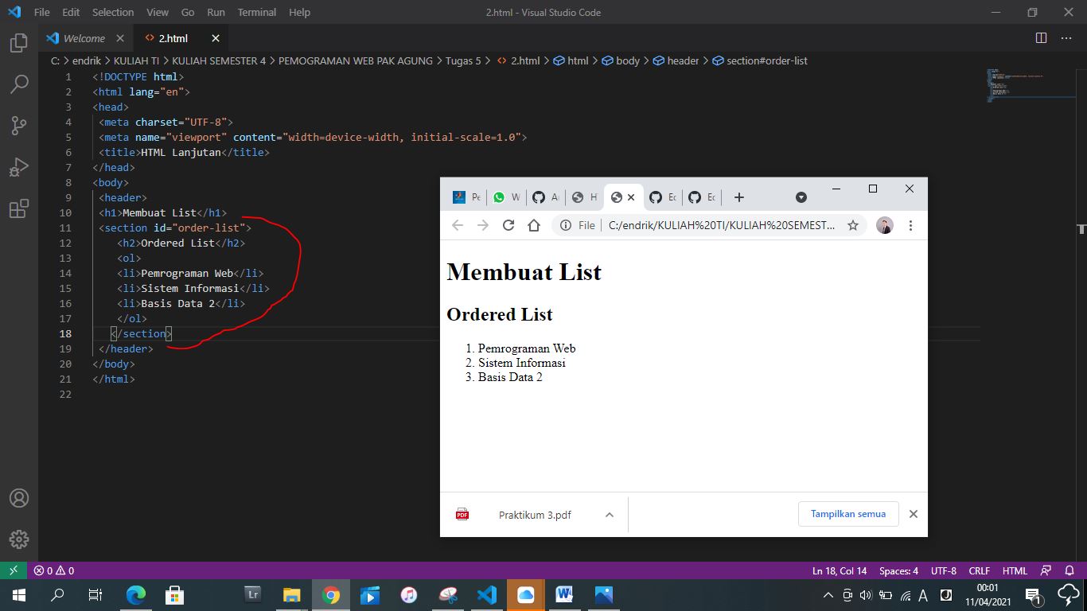Bookmark this page with the star icon
This screenshot has height=611, width=1087.
pyautogui.click(x=853, y=225)
